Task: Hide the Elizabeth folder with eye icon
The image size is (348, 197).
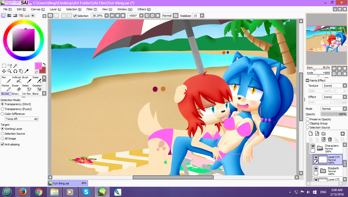Action: tap(316, 169)
